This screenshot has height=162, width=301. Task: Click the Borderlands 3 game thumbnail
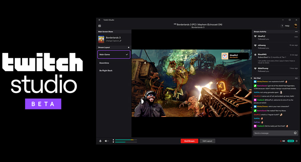click(101, 39)
